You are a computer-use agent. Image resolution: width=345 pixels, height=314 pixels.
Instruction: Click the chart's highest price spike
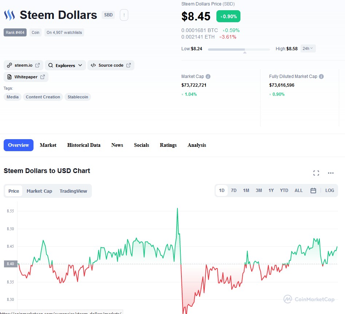(177, 209)
